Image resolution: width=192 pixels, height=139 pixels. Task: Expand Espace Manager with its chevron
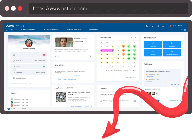(44, 78)
